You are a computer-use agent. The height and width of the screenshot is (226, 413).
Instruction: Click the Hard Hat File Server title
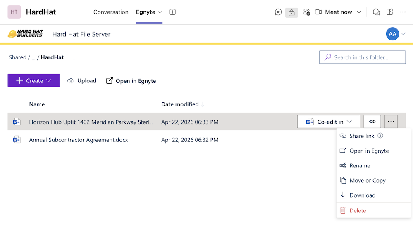click(81, 34)
